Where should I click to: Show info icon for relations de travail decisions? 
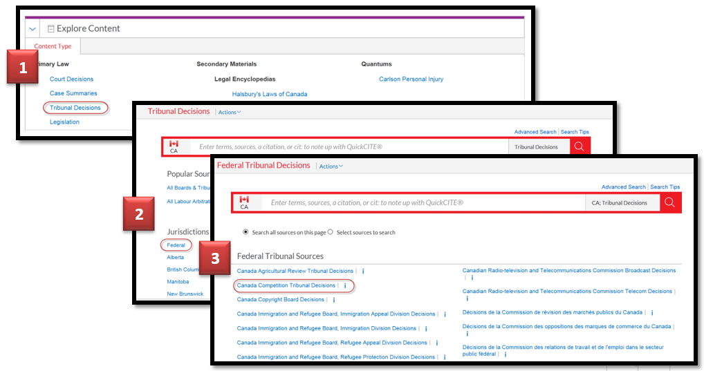click(505, 354)
